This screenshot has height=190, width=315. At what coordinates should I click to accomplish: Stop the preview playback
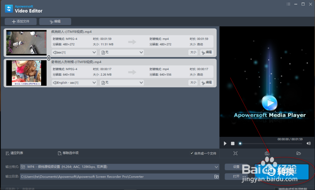pyautogui.click(x=233, y=143)
